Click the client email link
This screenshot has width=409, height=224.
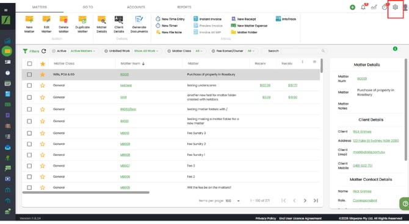point(369,152)
